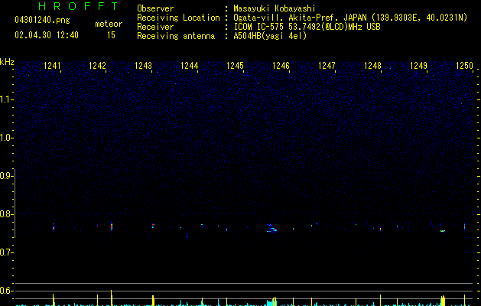Click the Receiving antenna label
The width and height of the screenshot is (481, 306).
[176, 36]
